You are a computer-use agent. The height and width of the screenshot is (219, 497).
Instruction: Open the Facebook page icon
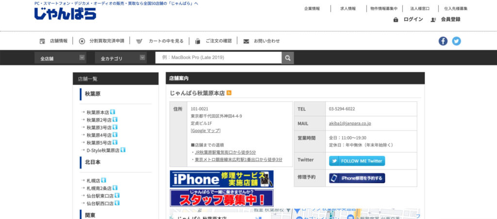[443, 41]
